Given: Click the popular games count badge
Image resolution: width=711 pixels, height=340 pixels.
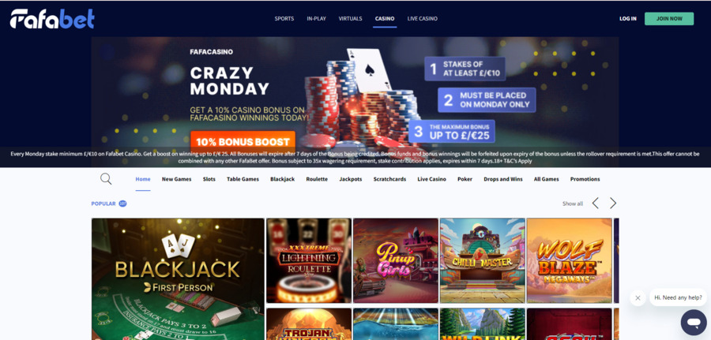Looking at the screenshot, I should pos(122,204).
